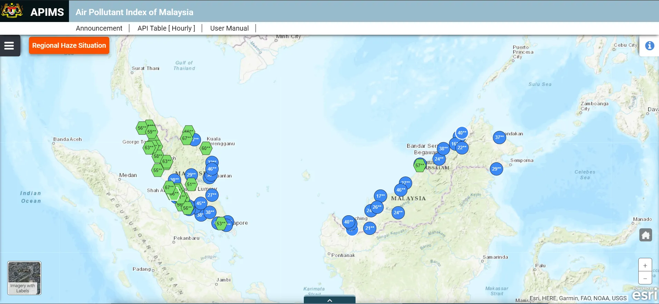The height and width of the screenshot is (304, 659).
Task: Select the green 53** marker near Singapore
Action: pos(221,224)
